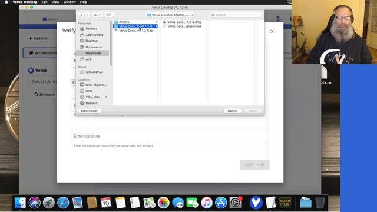The width and height of the screenshot is (377, 212).
Task: Open the VerusID Dashboard button
Action: [40, 53]
